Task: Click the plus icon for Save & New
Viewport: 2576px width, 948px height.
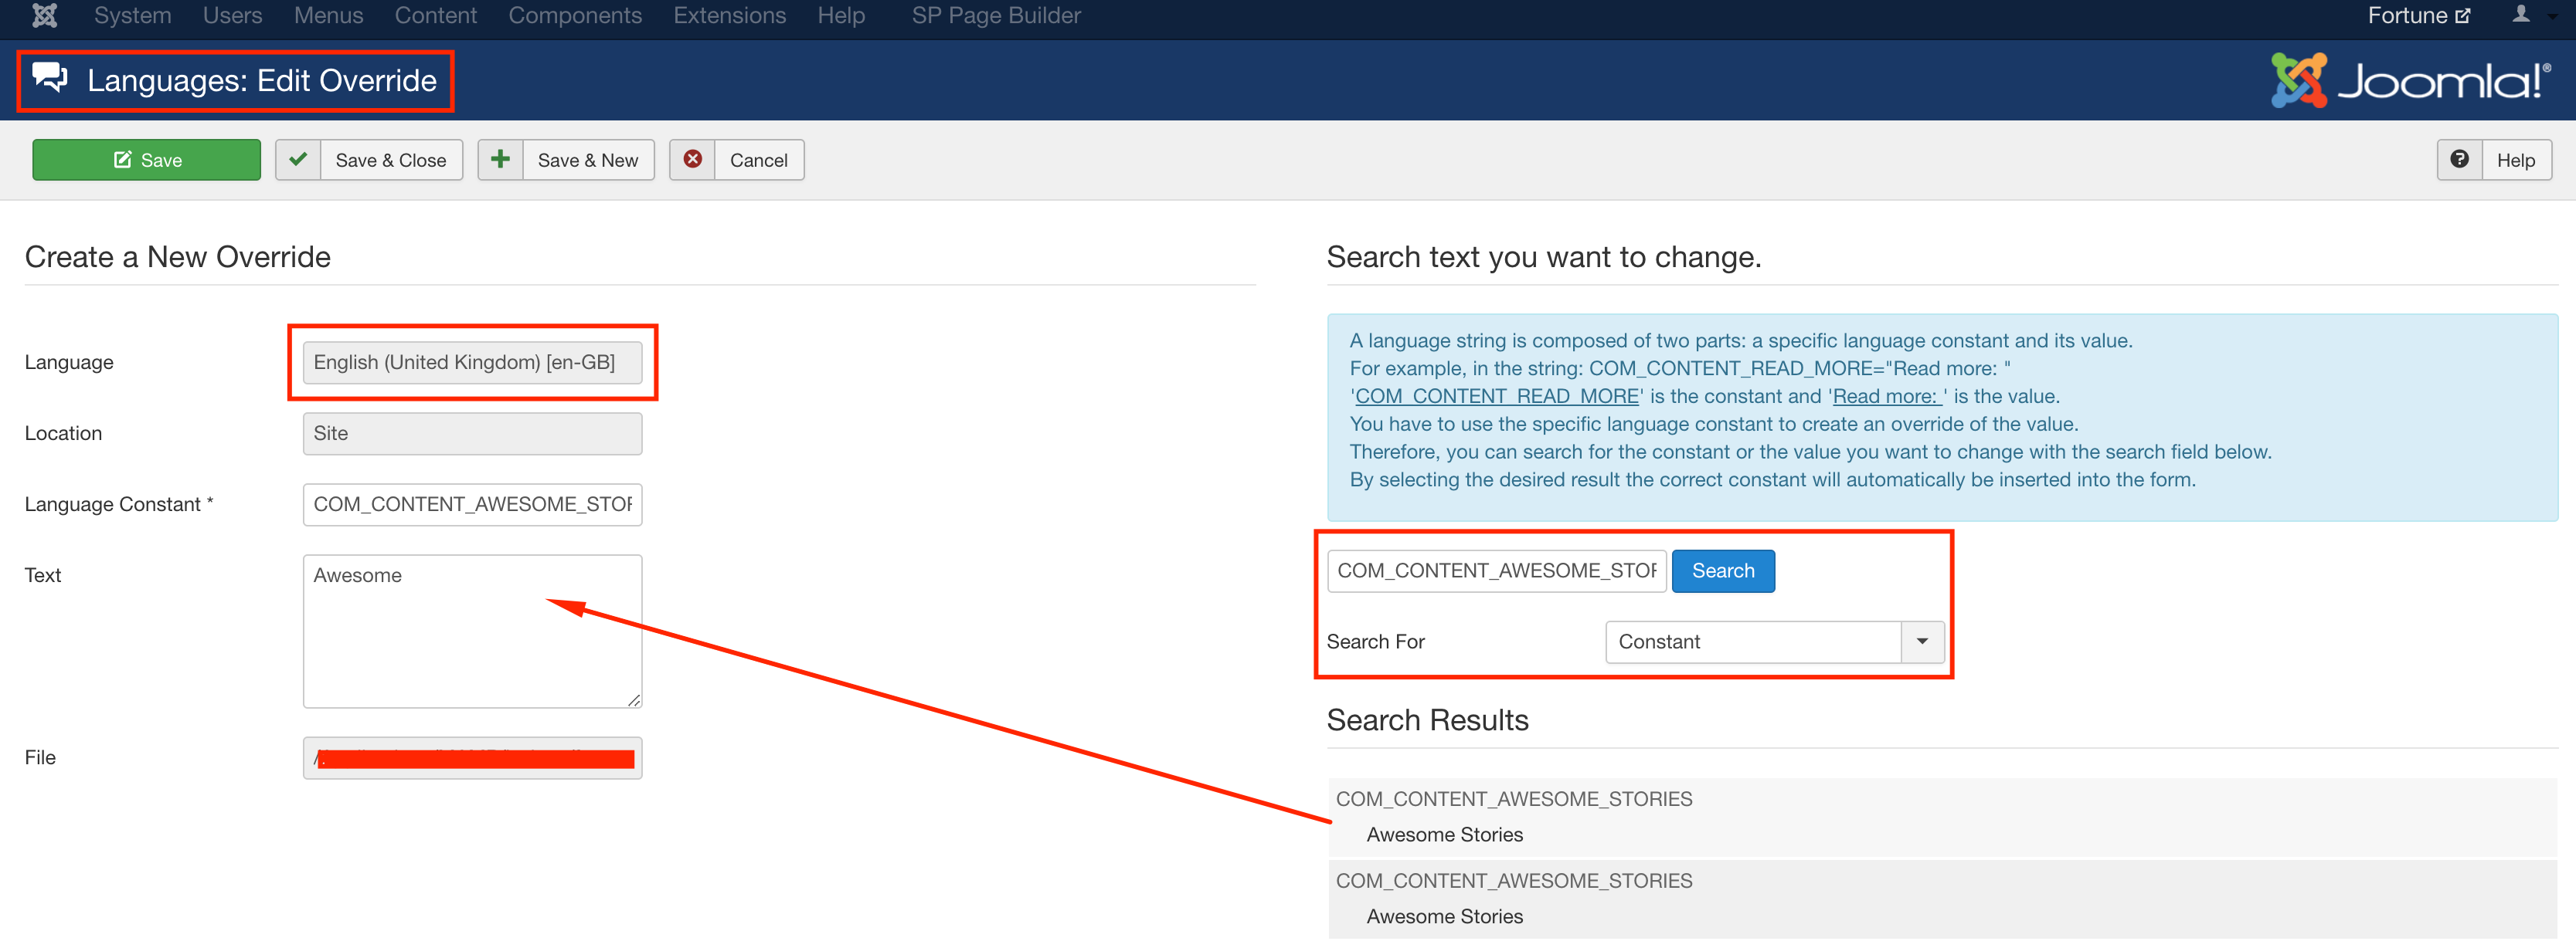Action: 500,160
